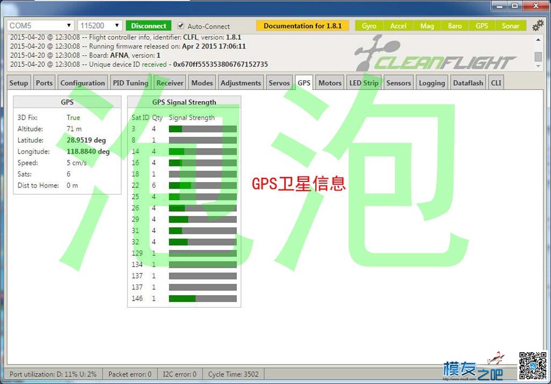This screenshot has width=551, height=384.
Task: Open the Dataflash tab
Action: tap(468, 83)
